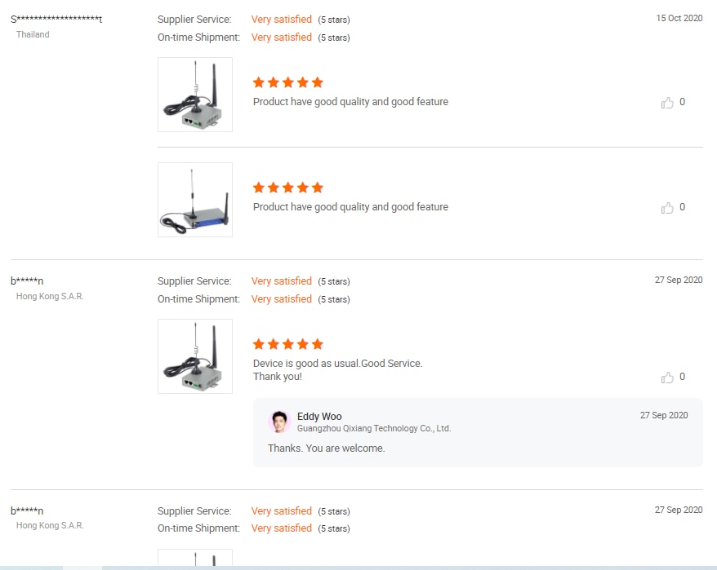Open gray router thumbnail in first review

coord(195,95)
